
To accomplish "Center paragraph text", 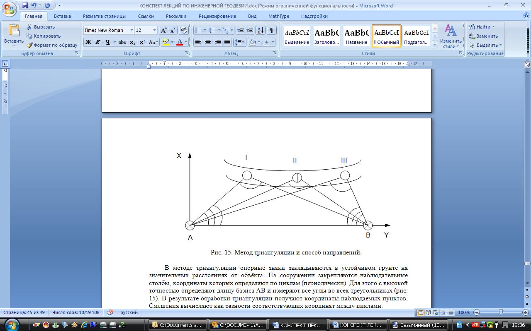I will click(x=208, y=42).
